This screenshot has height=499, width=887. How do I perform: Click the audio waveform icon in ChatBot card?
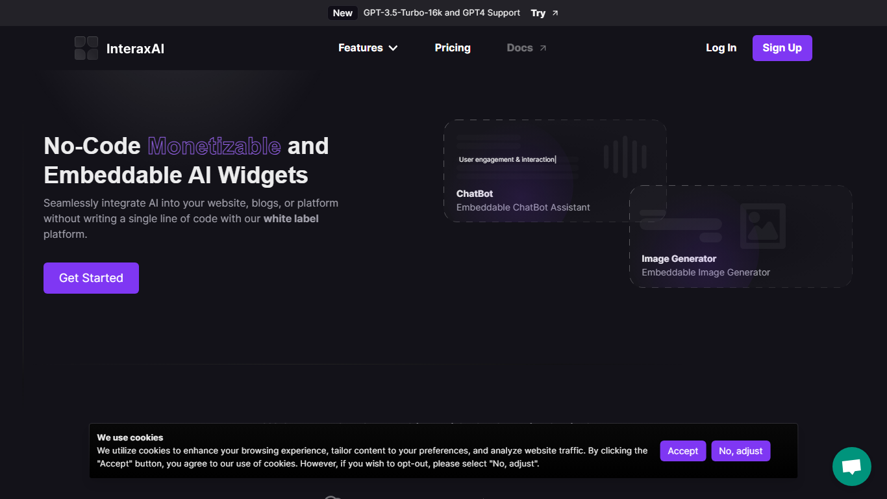[625, 157]
